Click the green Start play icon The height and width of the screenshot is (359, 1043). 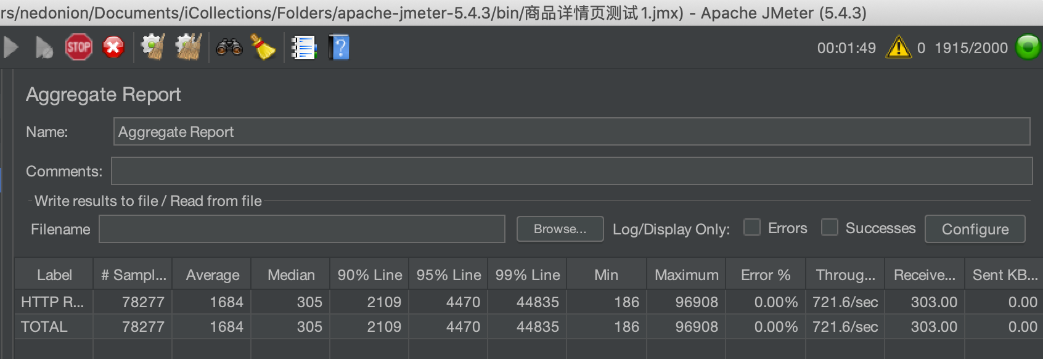coord(10,47)
